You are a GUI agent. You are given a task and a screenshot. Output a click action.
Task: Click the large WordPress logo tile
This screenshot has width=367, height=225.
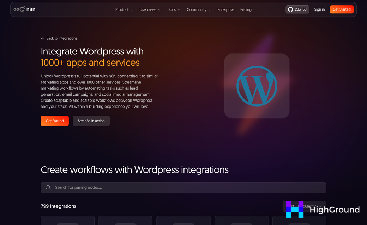[x=257, y=86]
